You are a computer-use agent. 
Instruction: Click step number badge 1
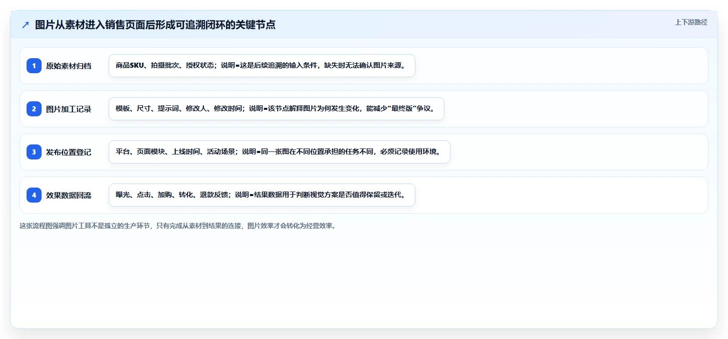[34, 66]
